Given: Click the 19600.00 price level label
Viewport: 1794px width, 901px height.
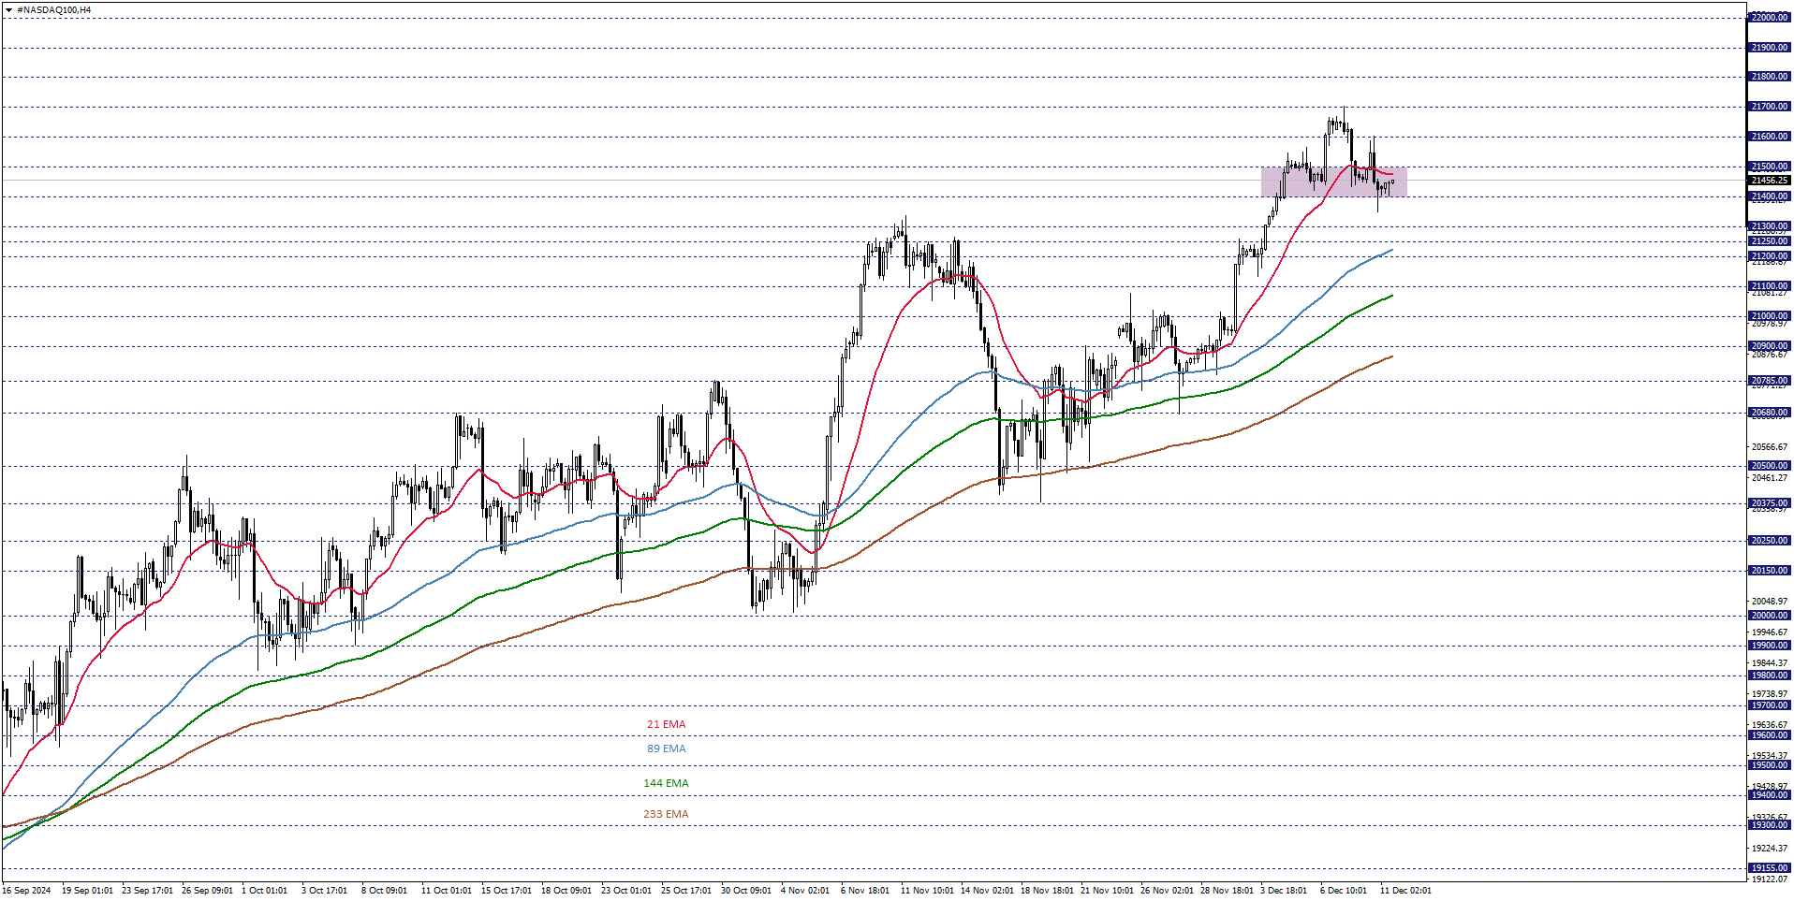Looking at the screenshot, I should click(1770, 735).
